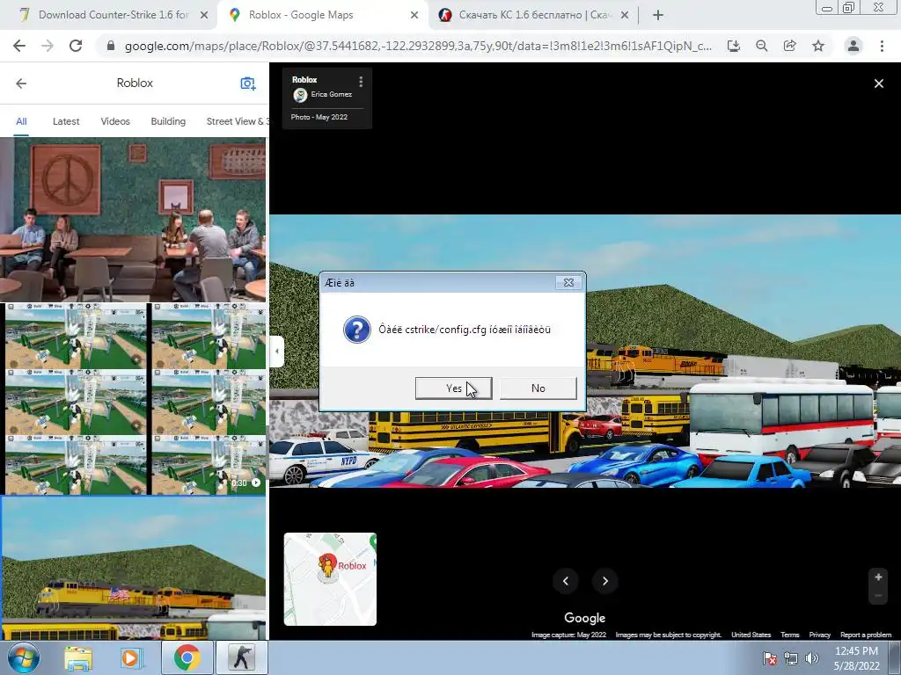901x675 pixels.
Task: Open the volume speaker tray icon
Action: [812, 658]
